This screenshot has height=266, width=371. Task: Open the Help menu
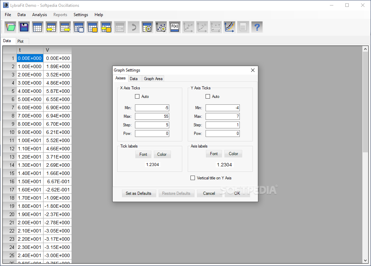click(99, 15)
